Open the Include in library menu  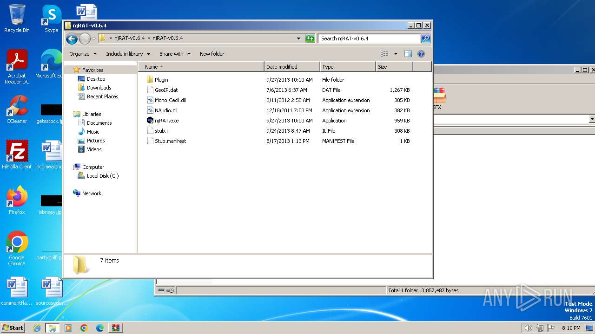point(128,54)
